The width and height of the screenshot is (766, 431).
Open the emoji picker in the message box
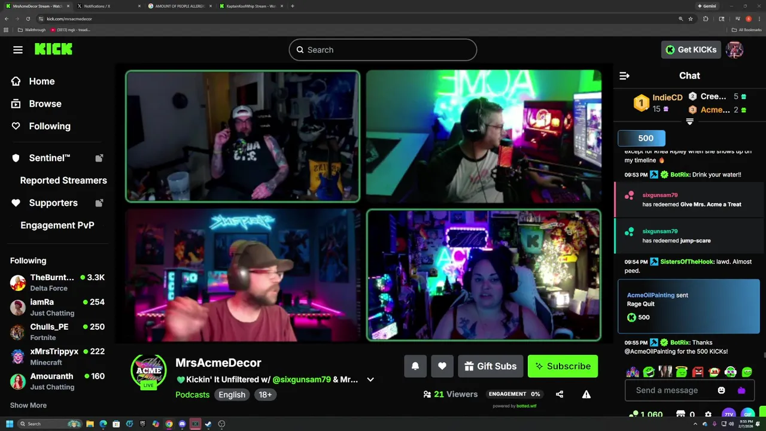point(721,390)
